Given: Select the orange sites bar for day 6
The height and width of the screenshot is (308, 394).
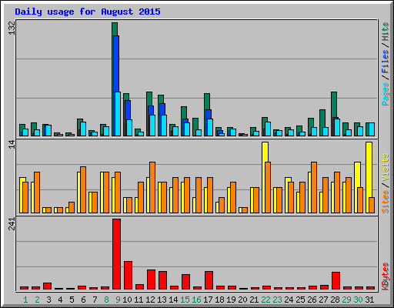Looking at the screenshot, I should [83, 190].
